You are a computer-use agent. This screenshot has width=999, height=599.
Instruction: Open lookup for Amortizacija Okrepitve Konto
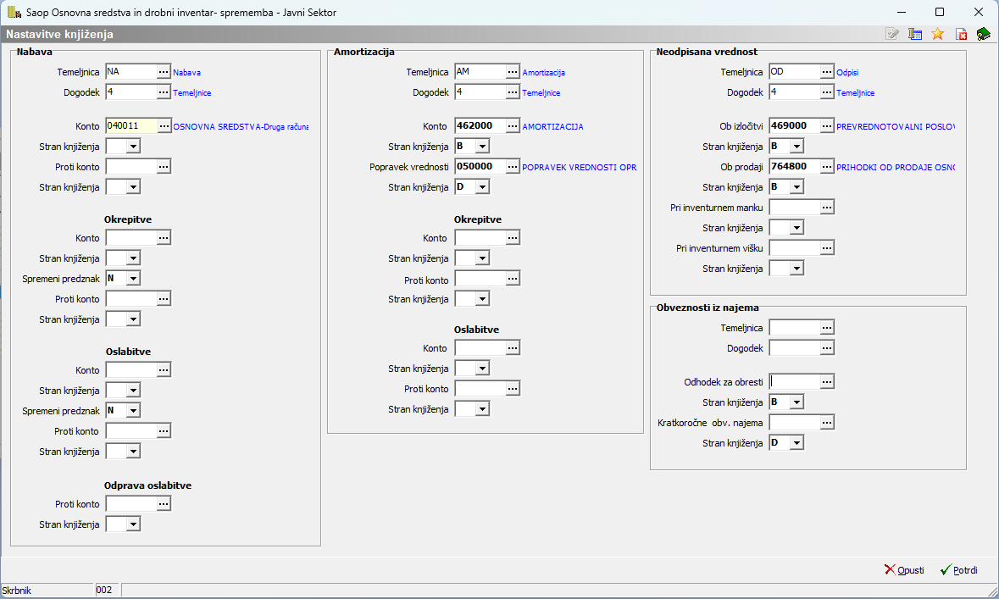(513, 238)
